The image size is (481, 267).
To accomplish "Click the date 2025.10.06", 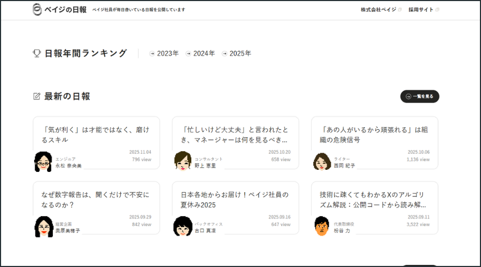I will [418, 152].
